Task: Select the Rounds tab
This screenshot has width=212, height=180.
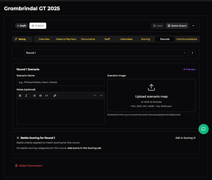Action: tap(165, 39)
